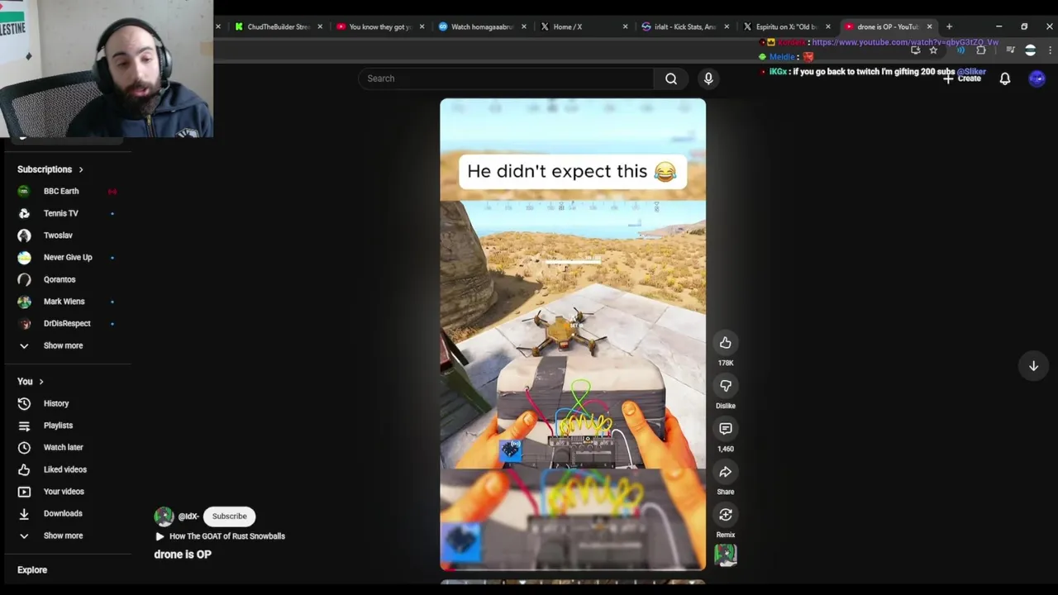Start voice search with microphone icon
Image resolution: width=1058 pixels, height=595 pixels.
point(708,79)
